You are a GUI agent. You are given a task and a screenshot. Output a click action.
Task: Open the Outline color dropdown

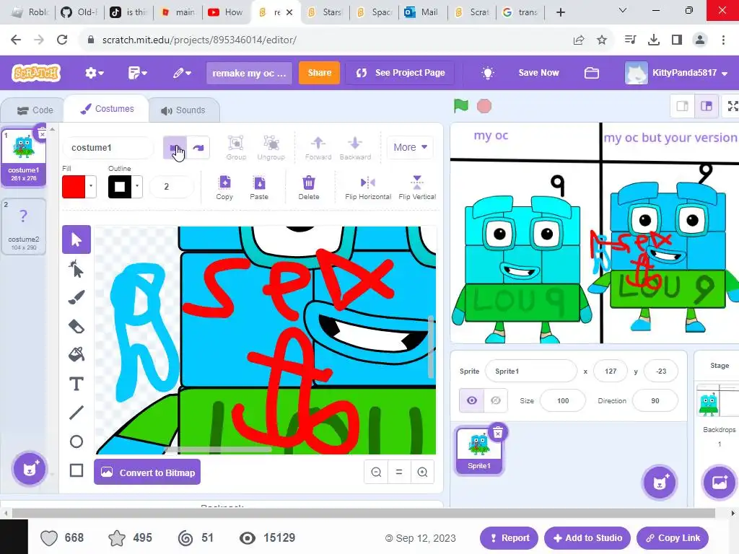click(137, 187)
